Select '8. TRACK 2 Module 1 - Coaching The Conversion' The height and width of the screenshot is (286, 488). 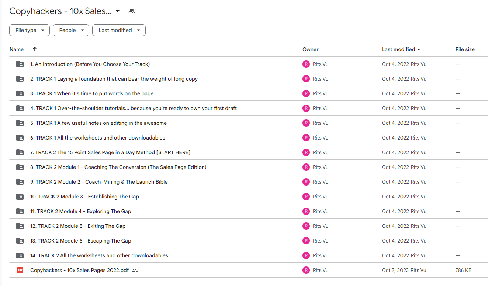pos(118,167)
